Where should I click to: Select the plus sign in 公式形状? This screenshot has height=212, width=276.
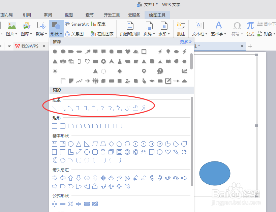(x=55, y=204)
